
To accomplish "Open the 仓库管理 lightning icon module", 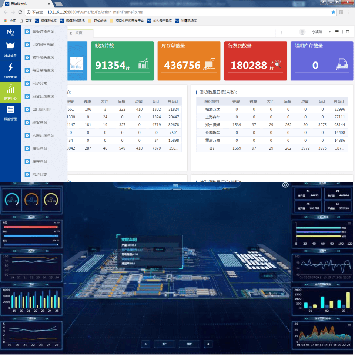I will 10,71.
